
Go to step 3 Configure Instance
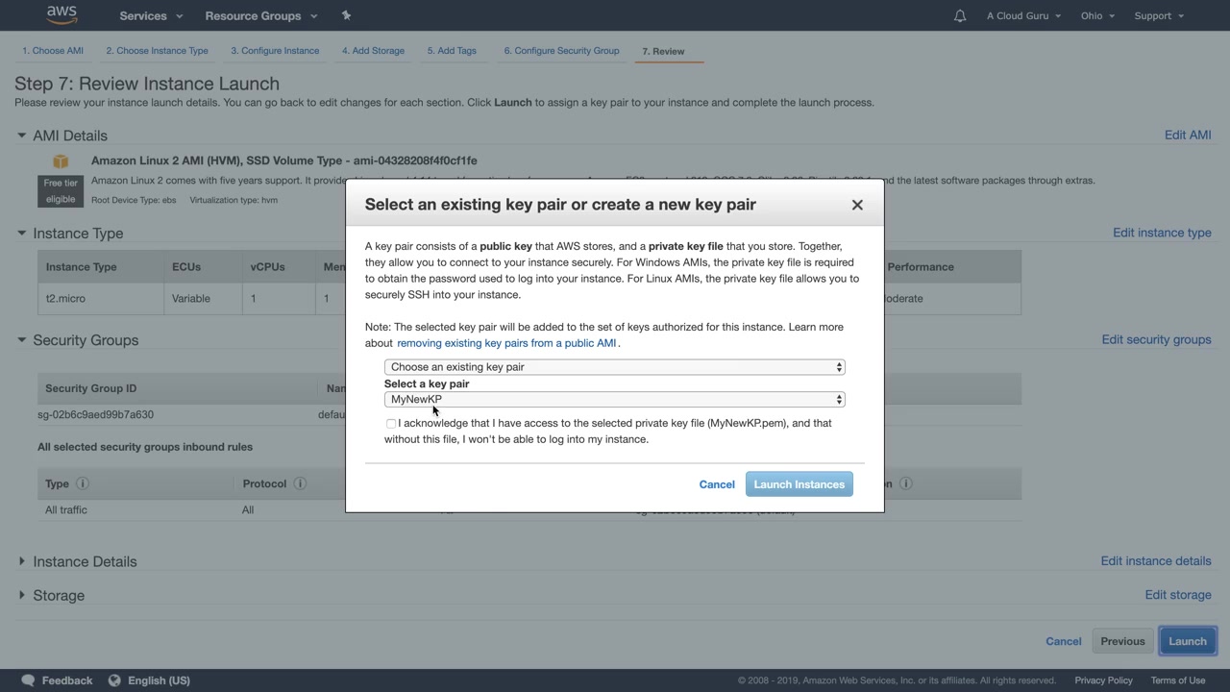pos(275,51)
